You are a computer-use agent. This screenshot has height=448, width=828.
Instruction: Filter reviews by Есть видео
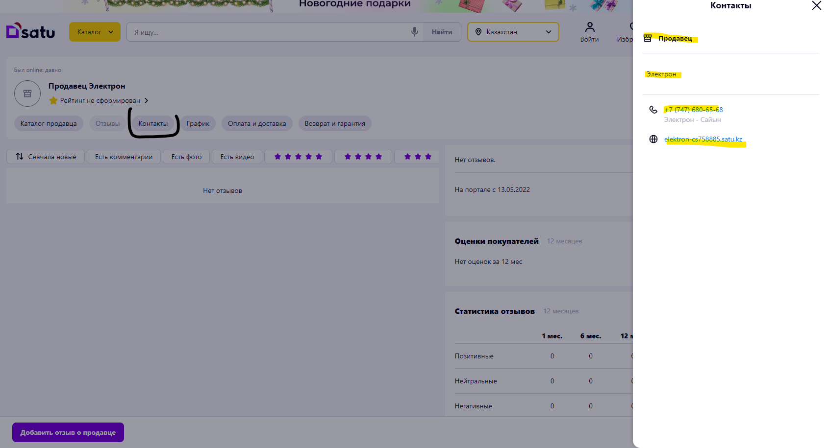[x=237, y=157]
